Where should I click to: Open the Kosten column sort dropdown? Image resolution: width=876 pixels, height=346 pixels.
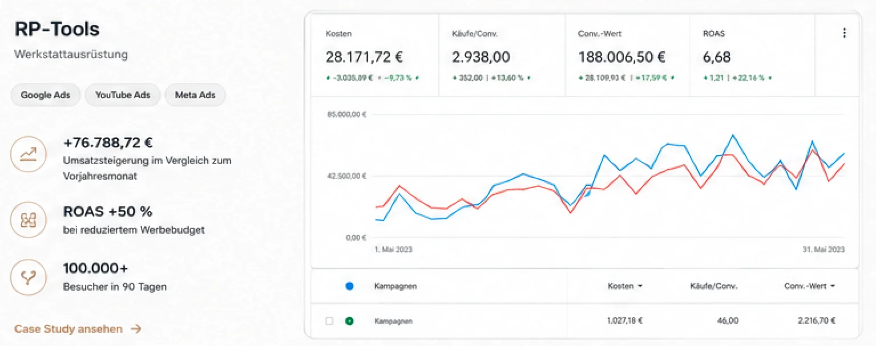pyautogui.click(x=640, y=286)
